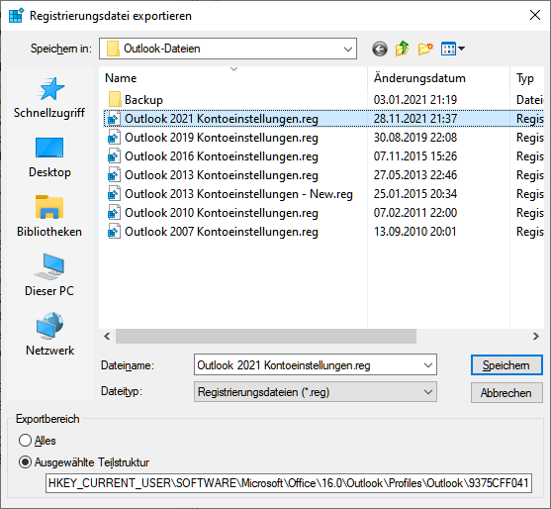The width and height of the screenshot is (551, 509).
Task: Click the scroll left arrow
Action: (x=107, y=337)
